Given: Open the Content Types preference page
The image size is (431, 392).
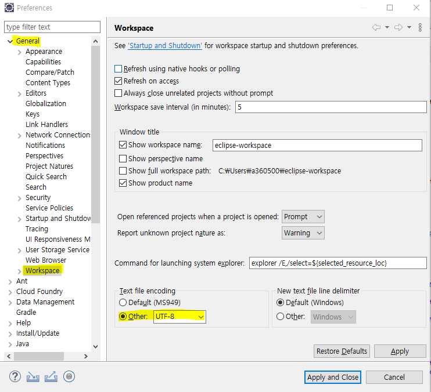Looking at the screenshot, I should [48, 83].
